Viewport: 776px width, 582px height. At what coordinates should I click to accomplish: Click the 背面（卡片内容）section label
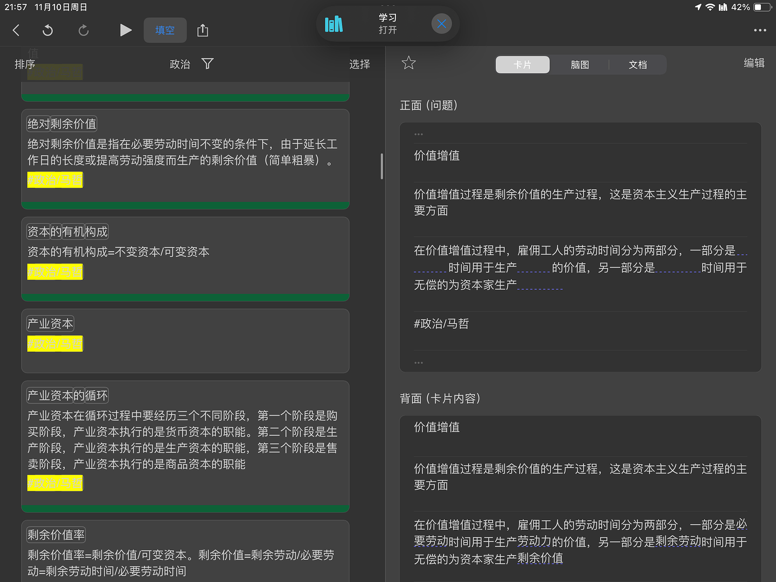point(440,398)
